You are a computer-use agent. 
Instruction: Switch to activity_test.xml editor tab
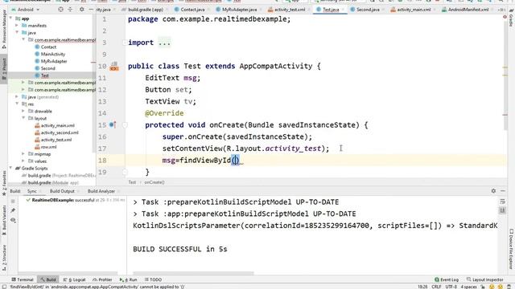click(x=290, y=10)
